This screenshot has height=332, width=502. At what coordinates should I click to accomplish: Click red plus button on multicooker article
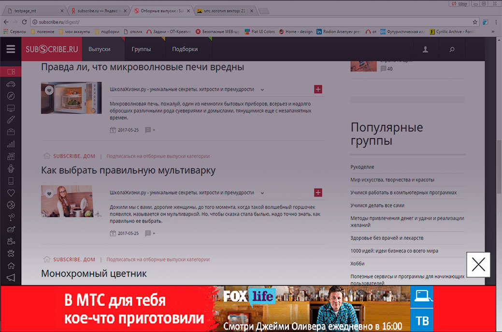tap(318, 193)
